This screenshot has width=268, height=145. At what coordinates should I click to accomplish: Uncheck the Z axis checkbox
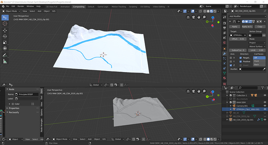231,66
